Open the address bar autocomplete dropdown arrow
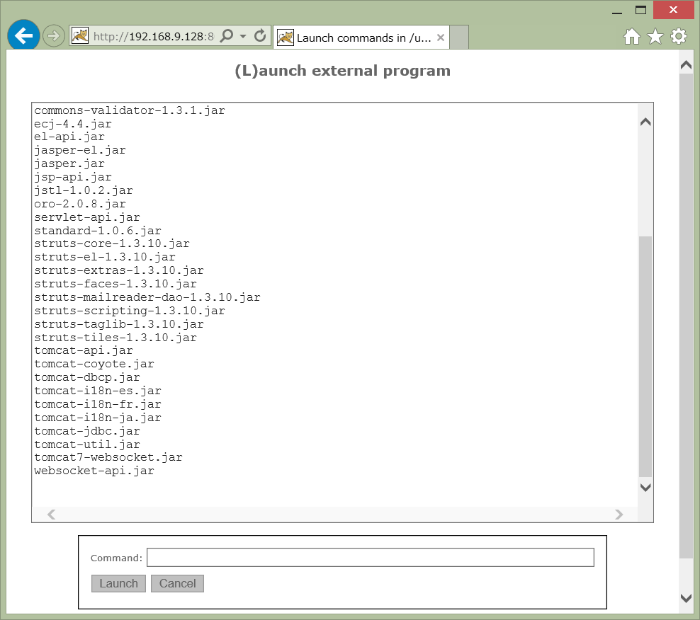700x620 pixels. [243, 36]
